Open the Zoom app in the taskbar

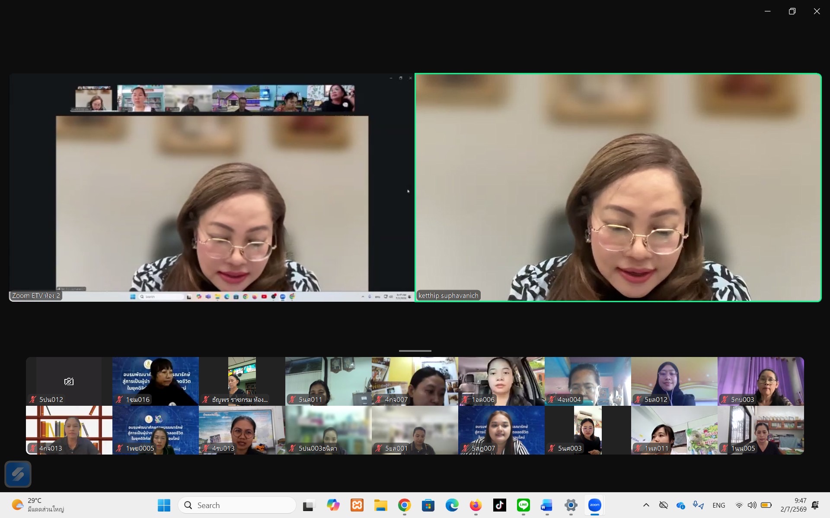[x=594, y=505]
